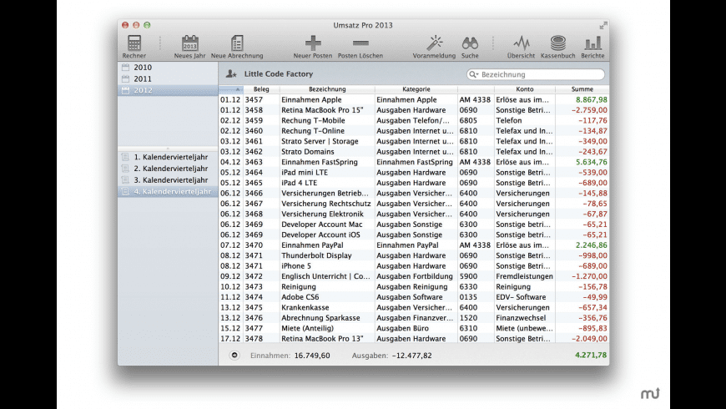
Task: Click the round action button beside Einnahmen
Action: [234, 356]
